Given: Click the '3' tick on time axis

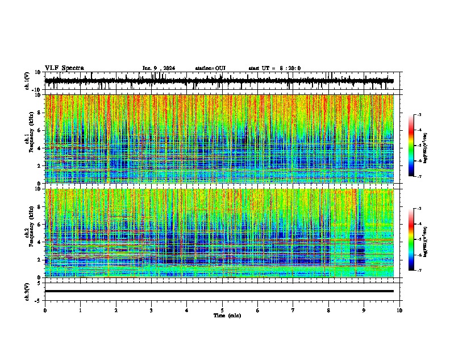Looking at the screenshot, I should click(151, 310).
